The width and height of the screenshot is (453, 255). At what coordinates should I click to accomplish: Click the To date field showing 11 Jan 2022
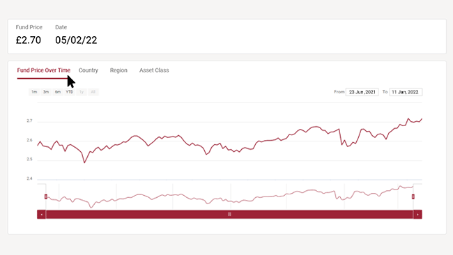406,92
